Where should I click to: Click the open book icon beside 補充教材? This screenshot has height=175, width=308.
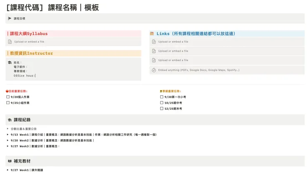click(10, 161)
